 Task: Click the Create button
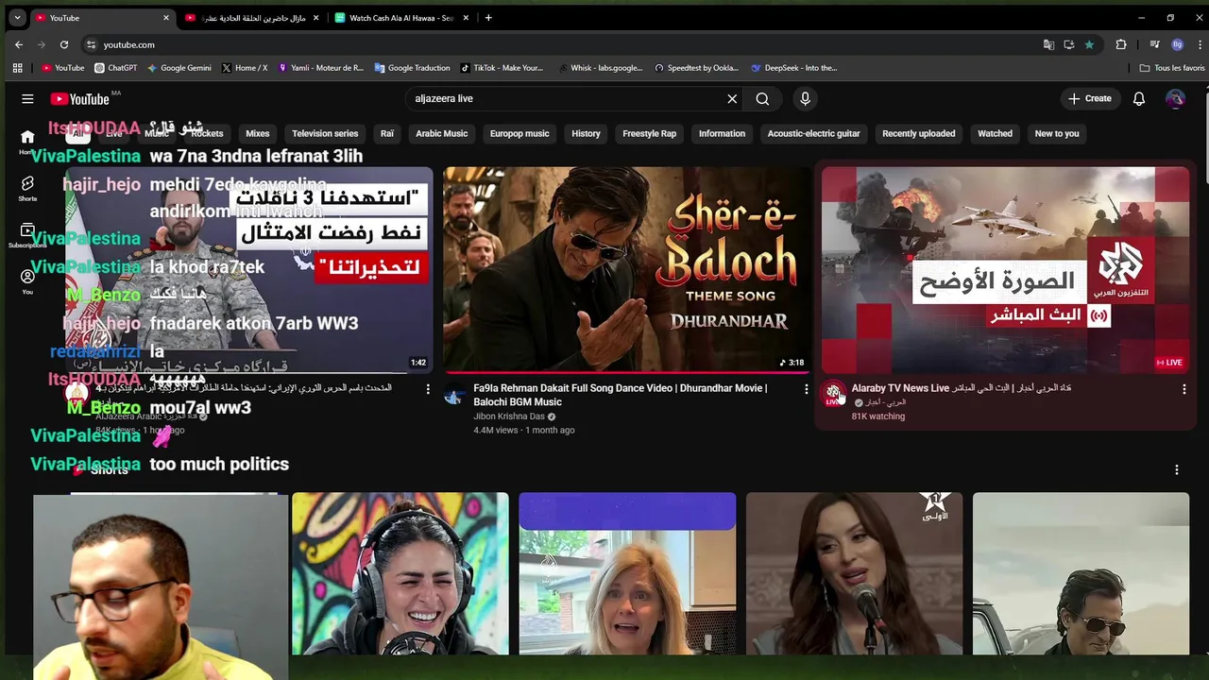pyautogui.click(x=1089, y=98)
